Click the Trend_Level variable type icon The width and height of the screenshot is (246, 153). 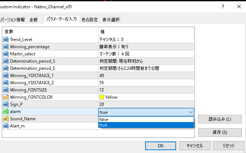tap(6, 40)
